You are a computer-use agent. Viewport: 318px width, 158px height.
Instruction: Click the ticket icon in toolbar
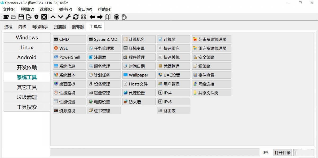pyautogui.click(x=6, y=17)
